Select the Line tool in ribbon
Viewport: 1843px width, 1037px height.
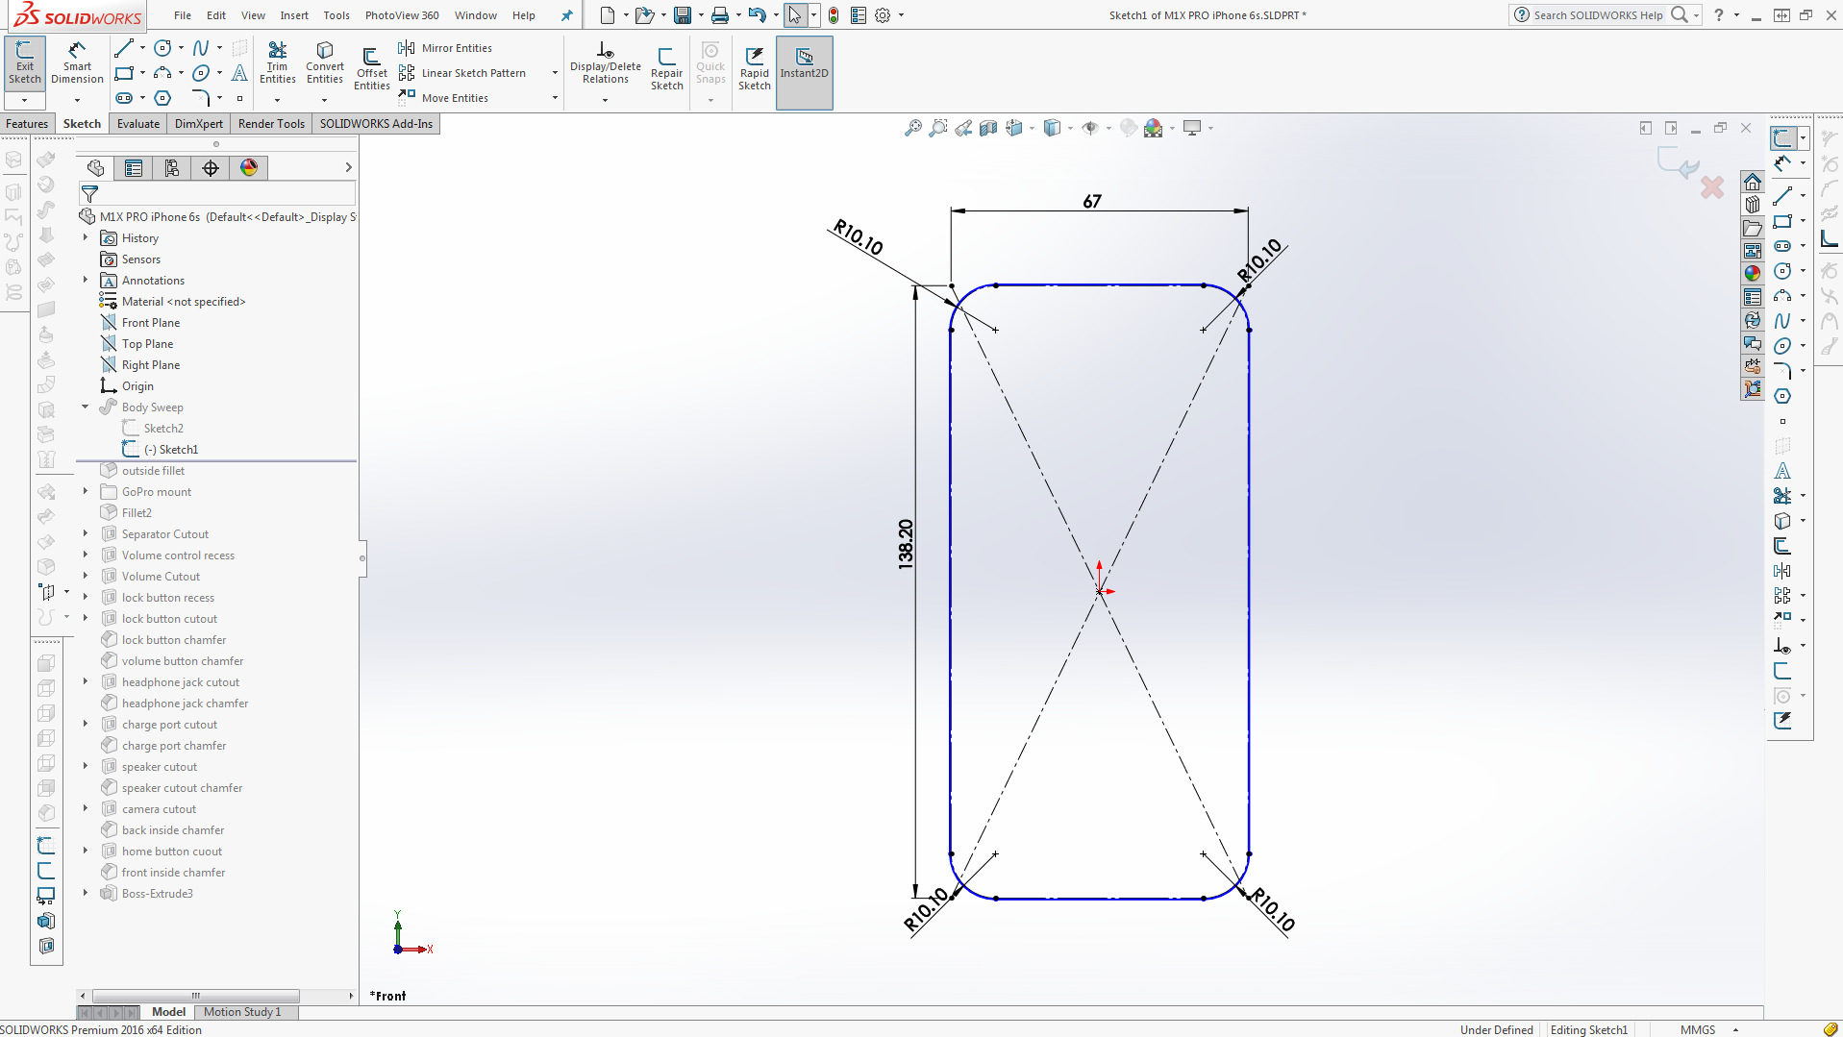pos(124,48)
